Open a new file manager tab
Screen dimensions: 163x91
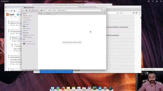pyautogui.click(x=39, y=13)
